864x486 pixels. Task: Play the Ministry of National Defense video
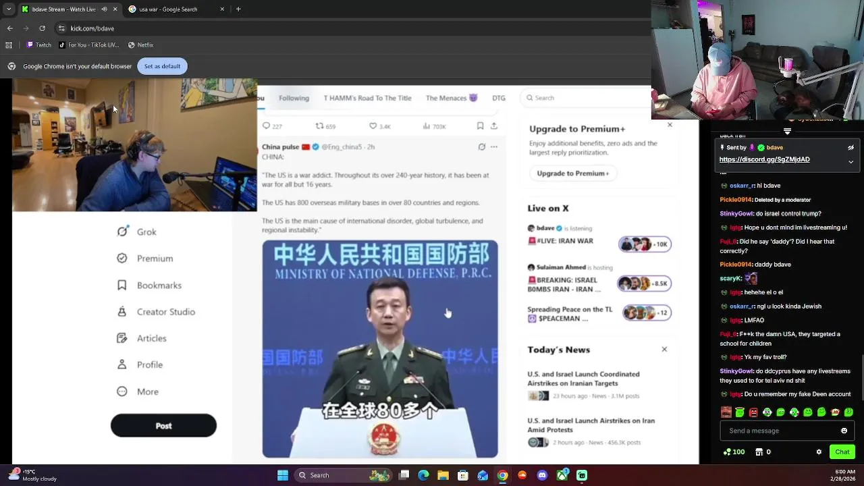(380, 349)
